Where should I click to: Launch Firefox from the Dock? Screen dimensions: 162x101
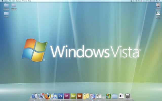pos(47,96)
